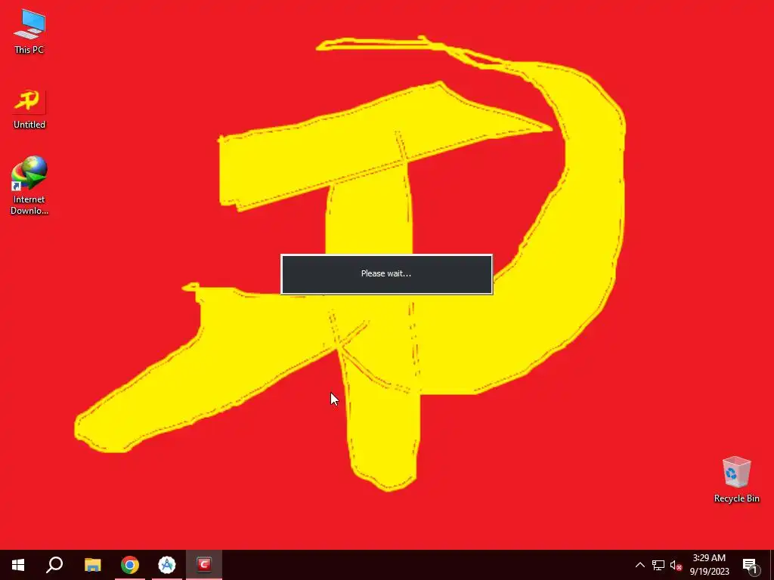774x580 pixels.
Task: Switch to the red C app in taskbar
Action: [x=204, y=565]
